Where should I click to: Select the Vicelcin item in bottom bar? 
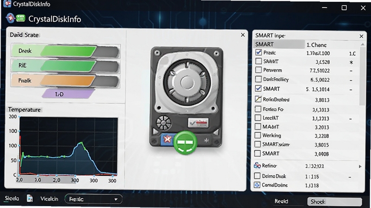(49, 199)
